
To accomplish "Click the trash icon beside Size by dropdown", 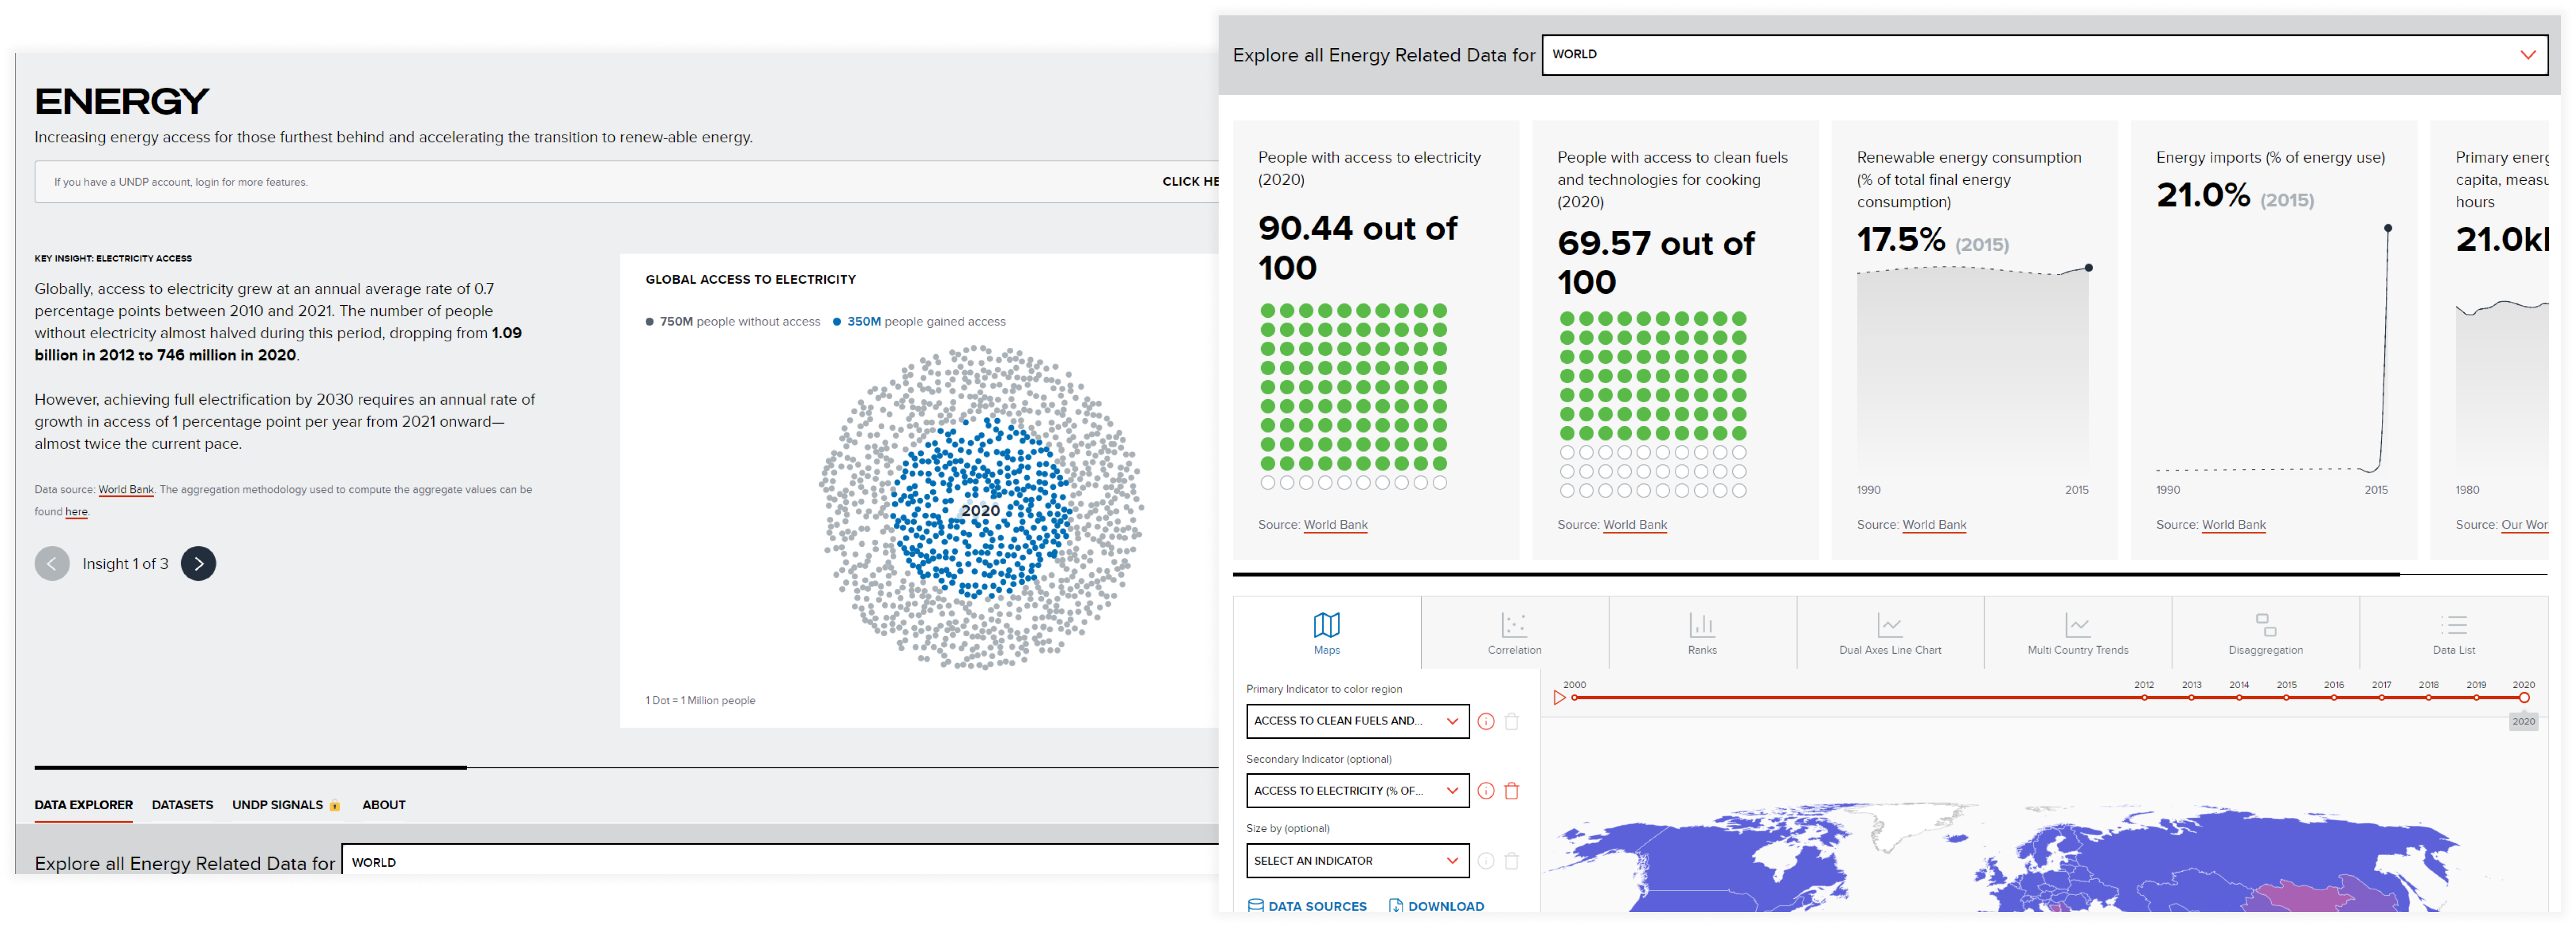I will pos(1512,861).
